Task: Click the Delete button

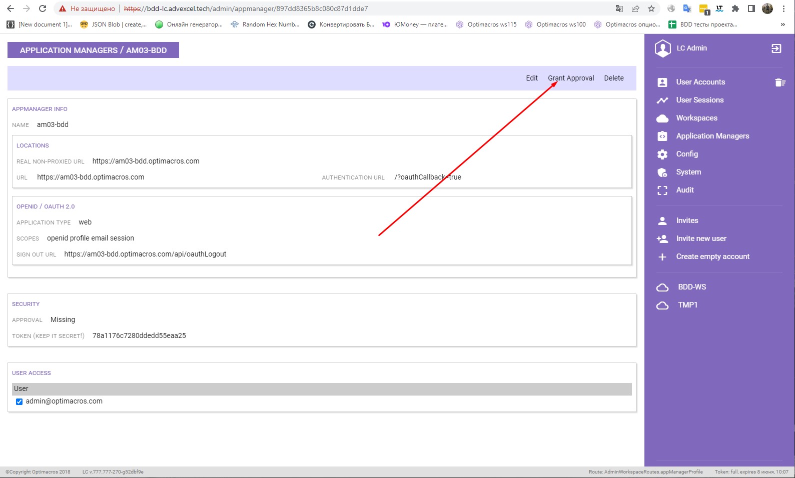Action: tap(614, 78)
